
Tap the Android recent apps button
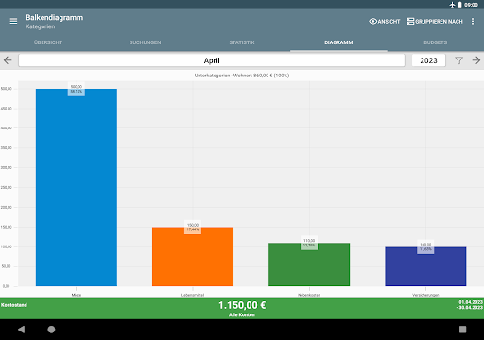[462, 330]
